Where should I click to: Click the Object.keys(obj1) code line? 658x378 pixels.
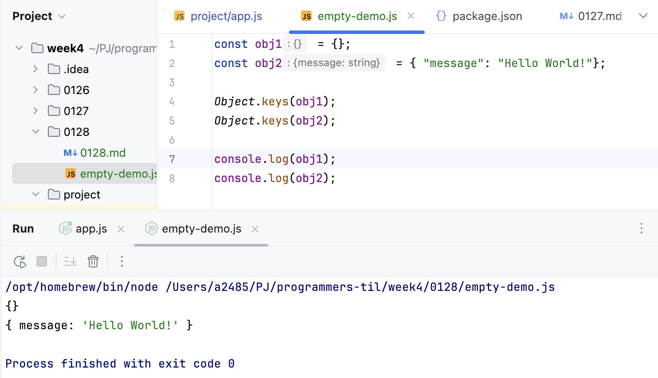tap(275, 101)
